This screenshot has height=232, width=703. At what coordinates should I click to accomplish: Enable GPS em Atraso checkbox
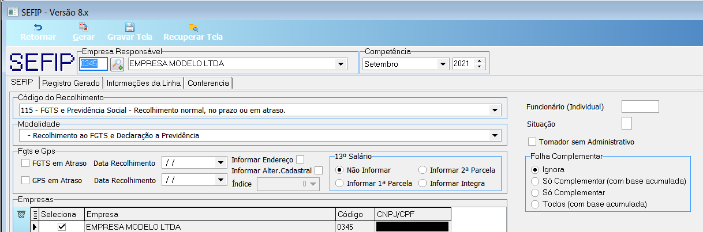tap(25, 180)
